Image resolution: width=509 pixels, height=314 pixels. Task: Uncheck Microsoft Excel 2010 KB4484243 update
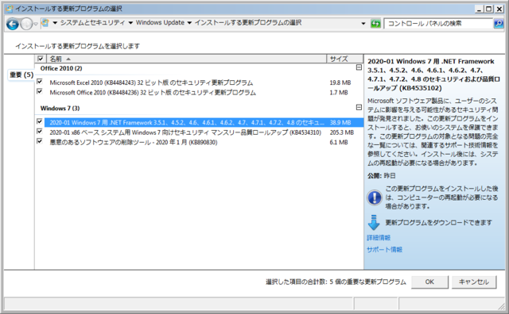point(40,81)
